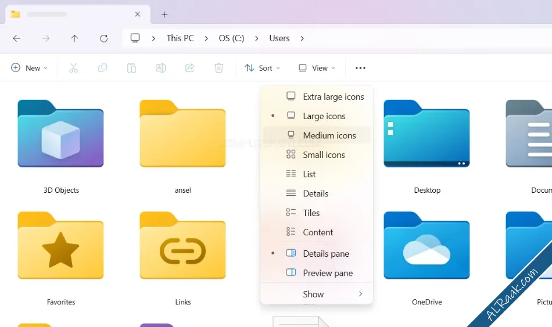Toggle the Details pane
Image resolution: width=552 pixels, height=327 pixels.
point(317,253)
